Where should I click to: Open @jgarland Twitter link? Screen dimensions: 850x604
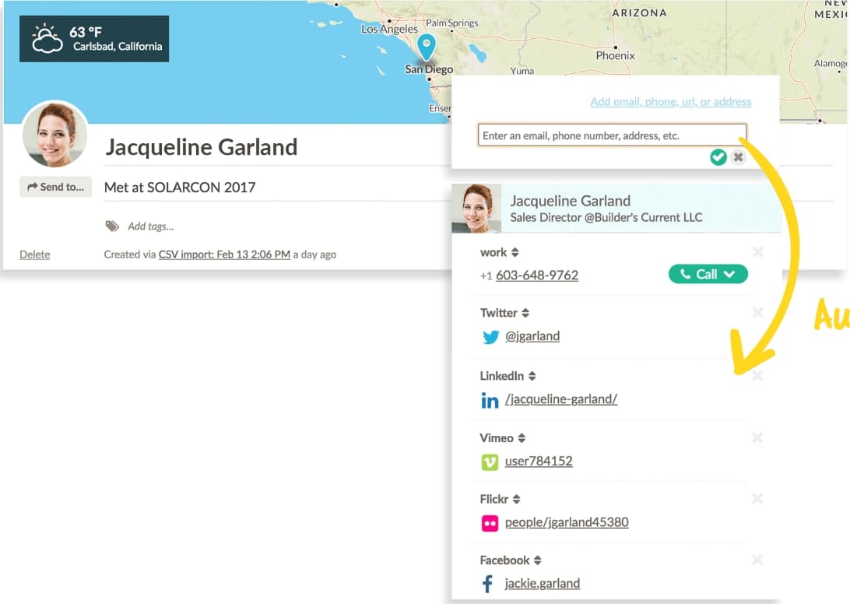pyautogui.click(x=532, y=336)
